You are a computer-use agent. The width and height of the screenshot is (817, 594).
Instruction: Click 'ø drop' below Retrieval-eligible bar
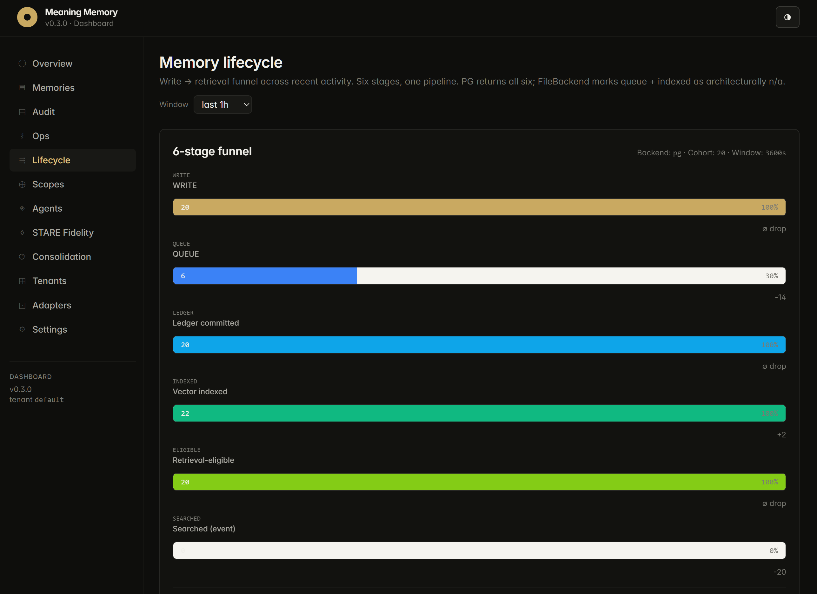tap(774, 503)
